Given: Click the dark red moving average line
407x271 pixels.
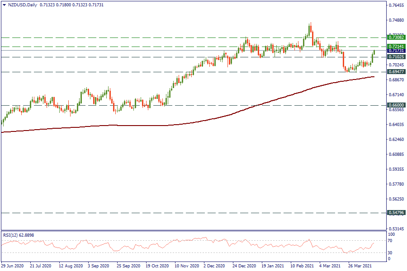Looking at the screenshot, I should pos(136,126).
